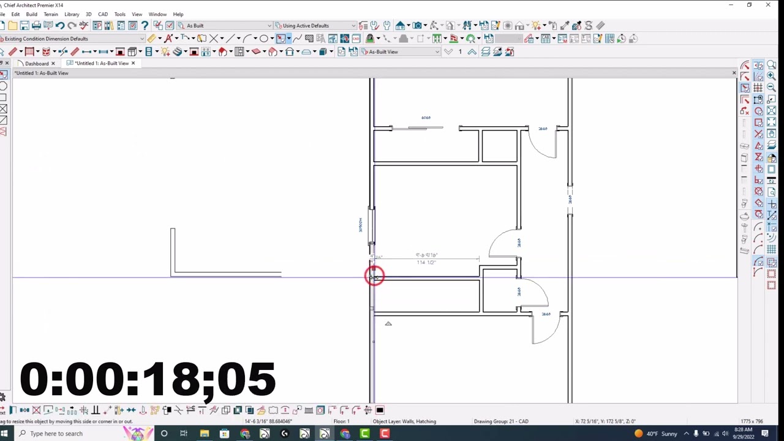
Task: Click the Floor: 1 status bar entry
Action: tap(342, 421)
